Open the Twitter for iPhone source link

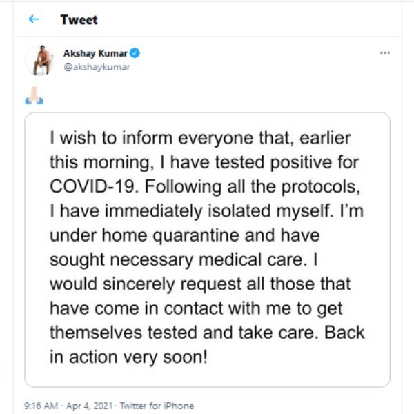click(x=157, y=406)
